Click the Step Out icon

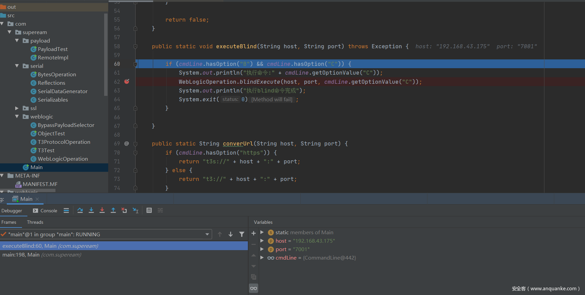tap(113, 210)
